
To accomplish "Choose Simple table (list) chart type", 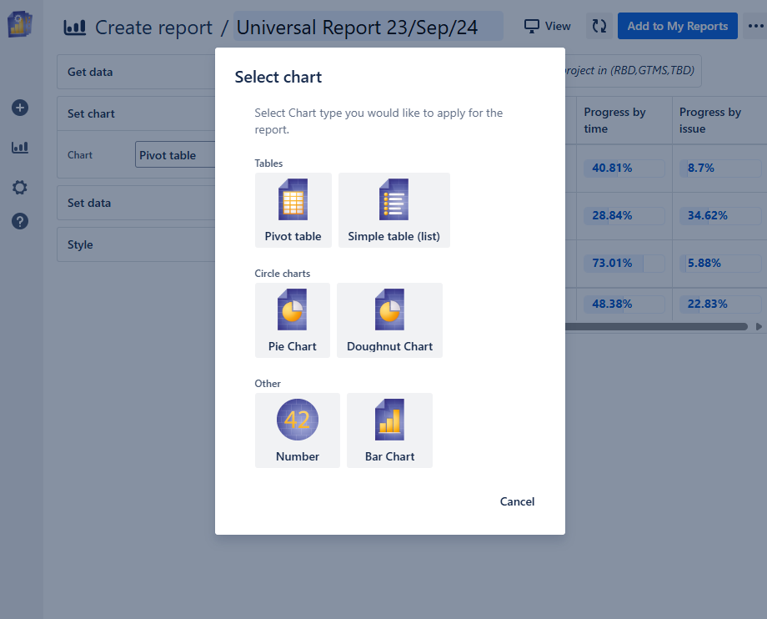I will pos(394,210).
